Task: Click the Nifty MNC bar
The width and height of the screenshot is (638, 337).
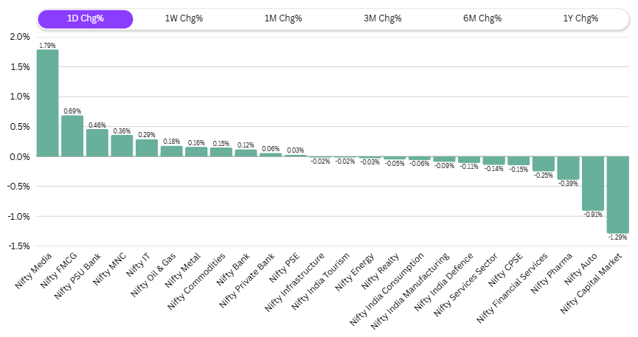Action: (122, 146)
